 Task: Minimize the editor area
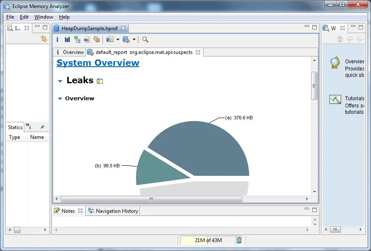(307, 26)
